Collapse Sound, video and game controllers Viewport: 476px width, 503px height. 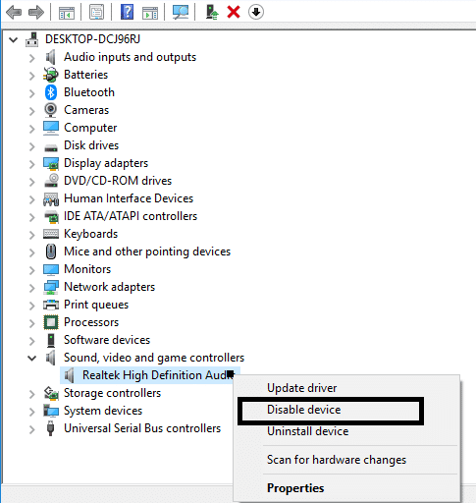tap(31, 358)
